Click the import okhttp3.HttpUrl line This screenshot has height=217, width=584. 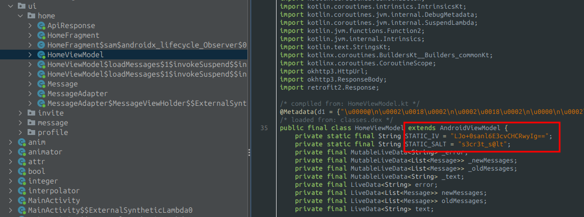[324, 72]
